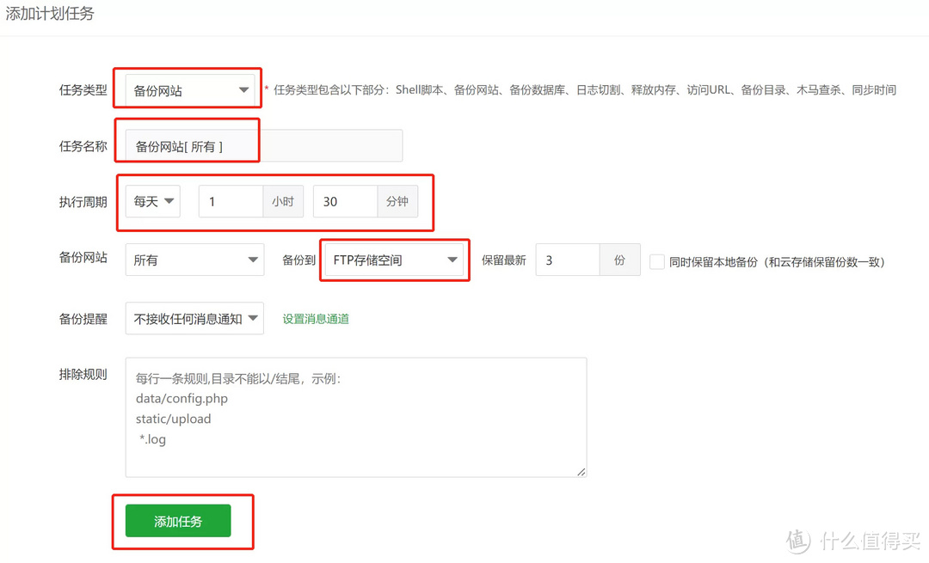
Task: Open the 备份网站 dropdown showing 所有
Action: tap(194, 260)
